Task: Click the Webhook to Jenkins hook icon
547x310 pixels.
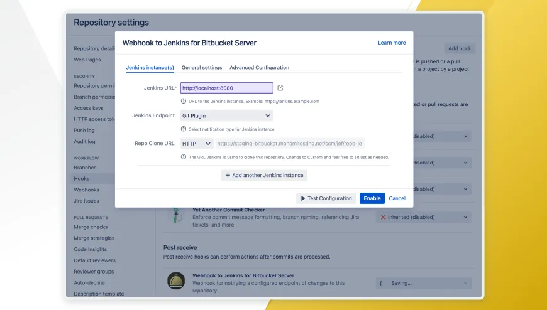Action: coord(175,281)
